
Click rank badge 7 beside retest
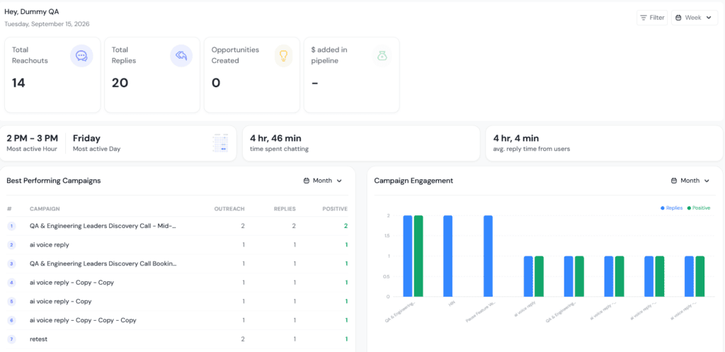point(11,339)
